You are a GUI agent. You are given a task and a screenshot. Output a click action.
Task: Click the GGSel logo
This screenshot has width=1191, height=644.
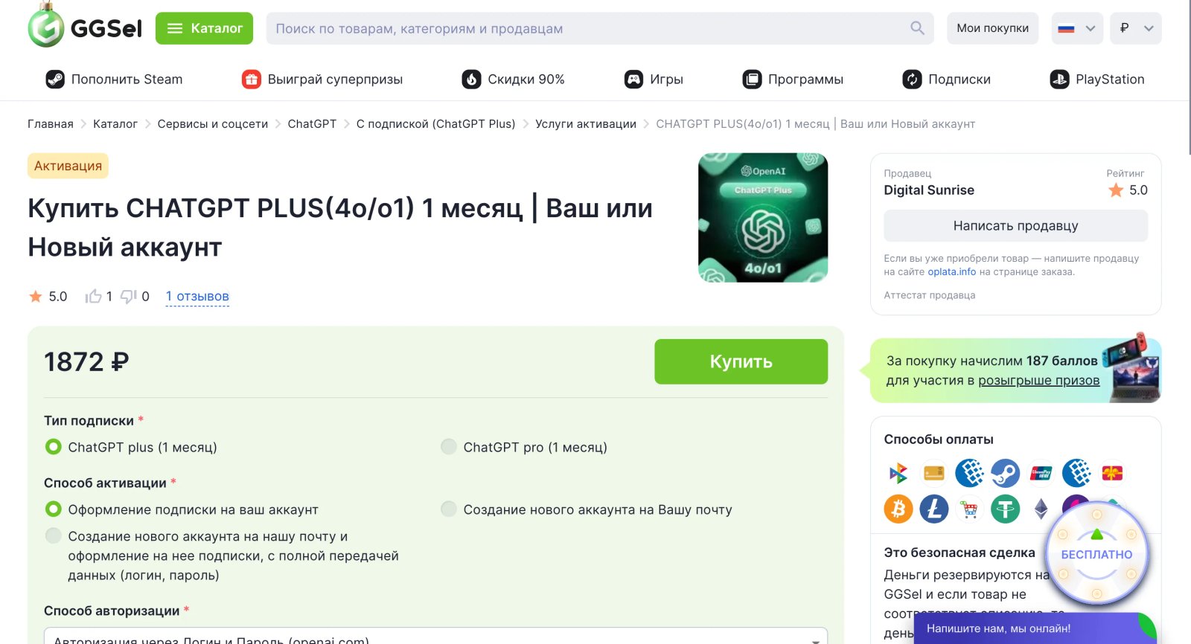(x=85, y=27)
